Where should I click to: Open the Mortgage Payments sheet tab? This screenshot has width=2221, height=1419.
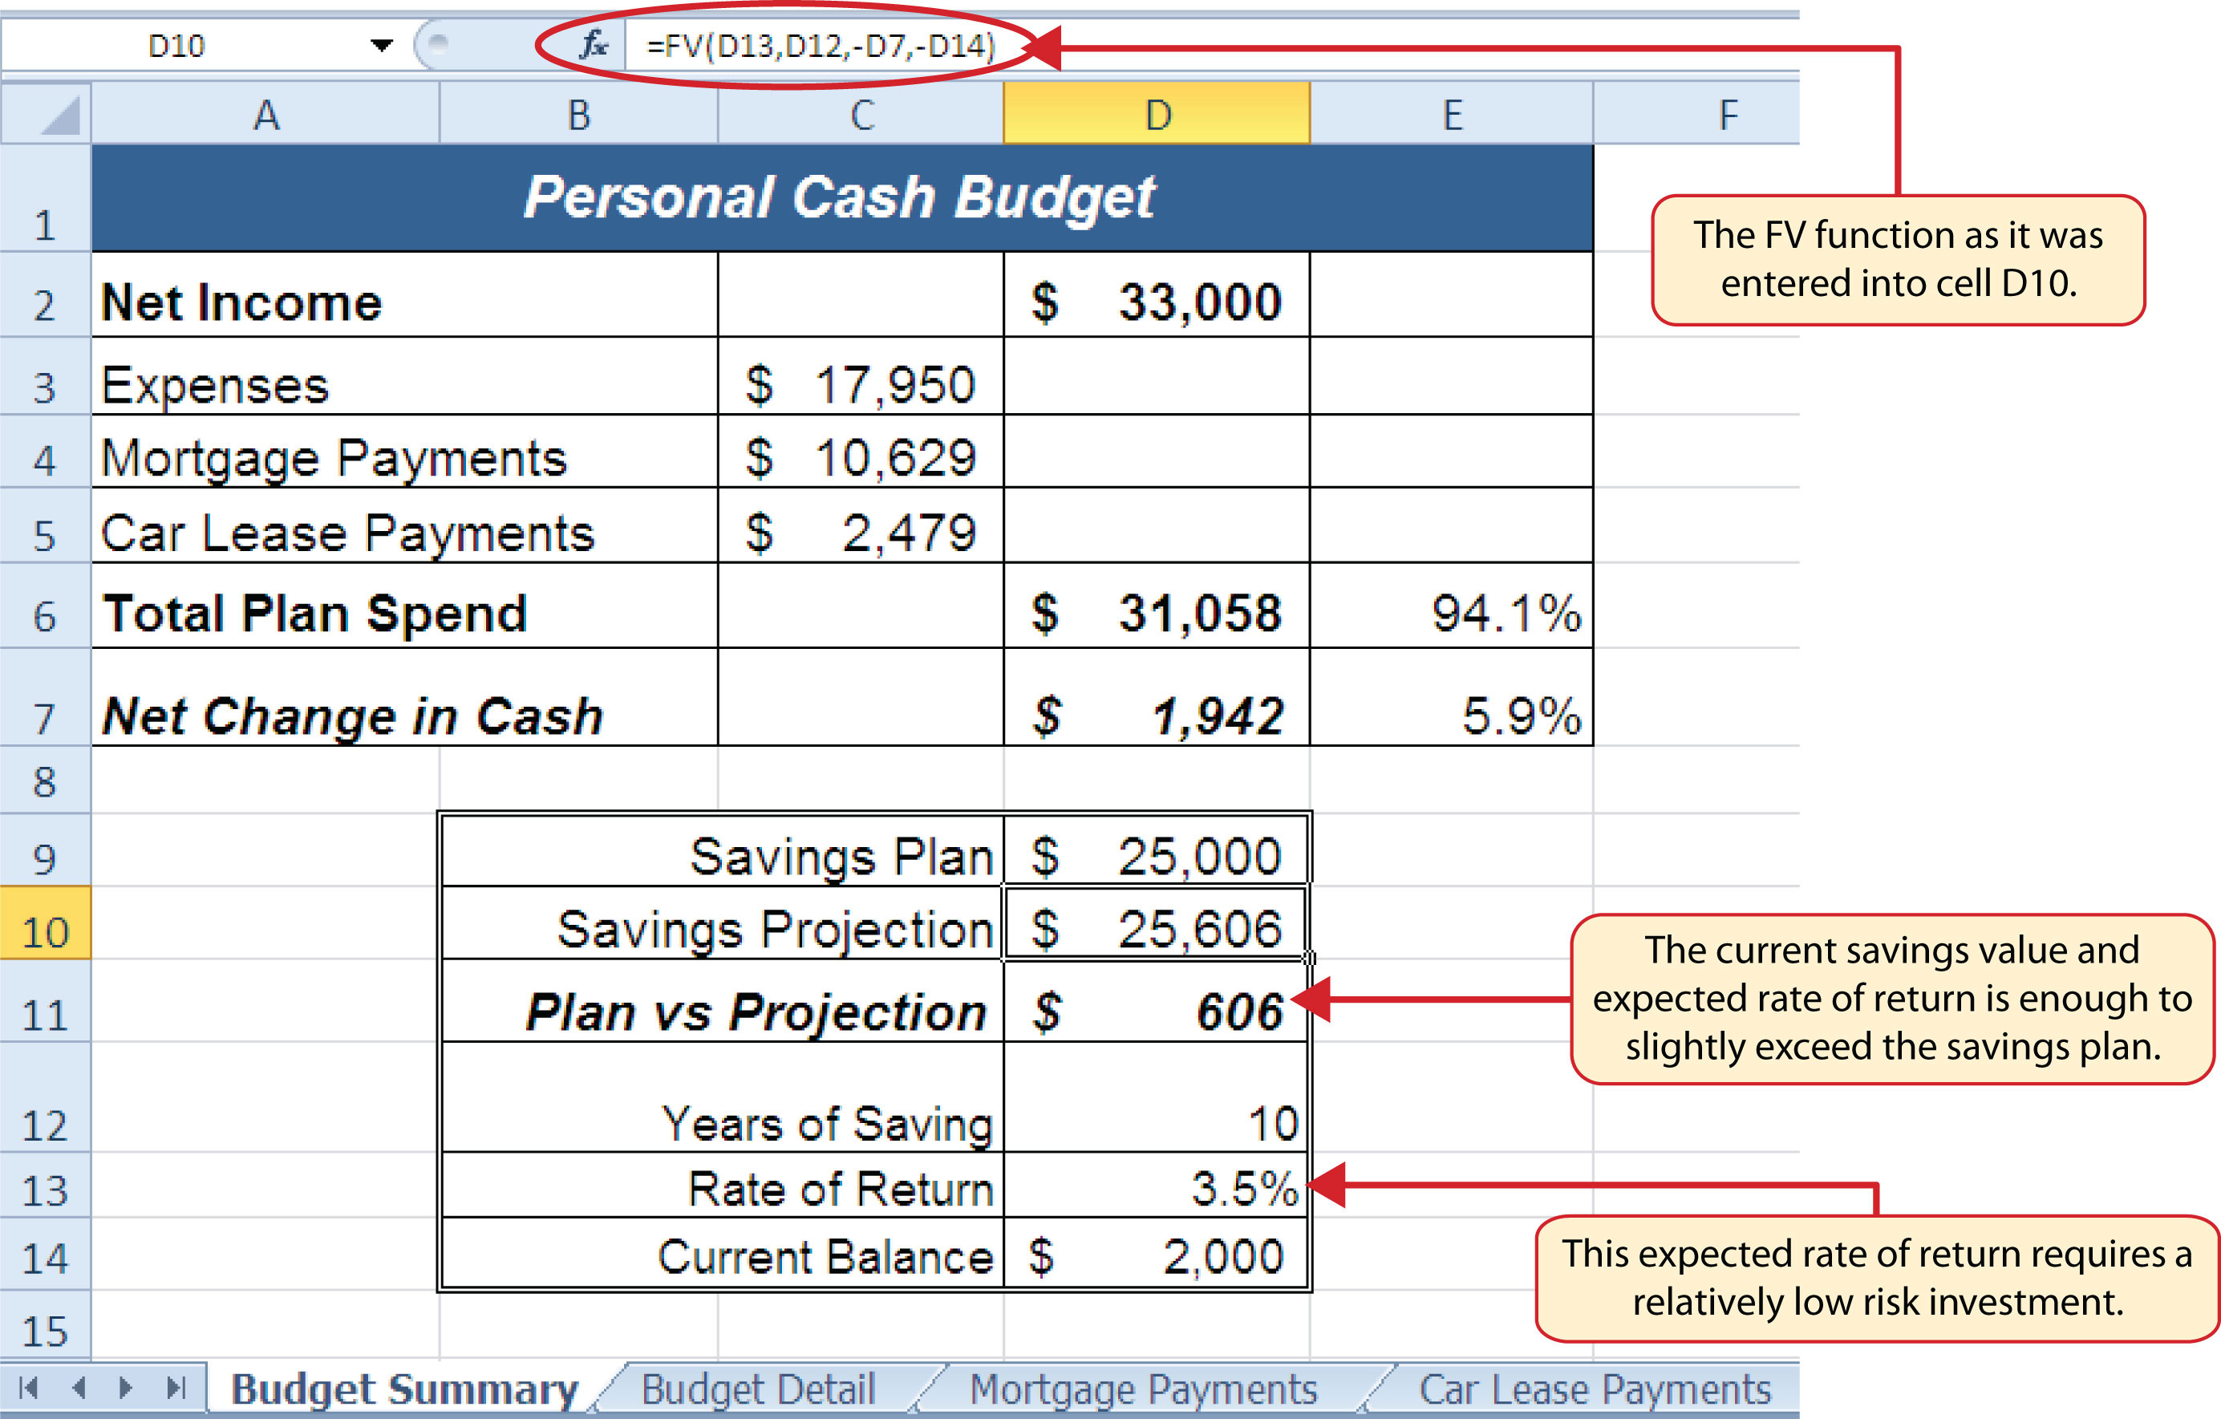pyautogui.click(x=1144, y=1388)
